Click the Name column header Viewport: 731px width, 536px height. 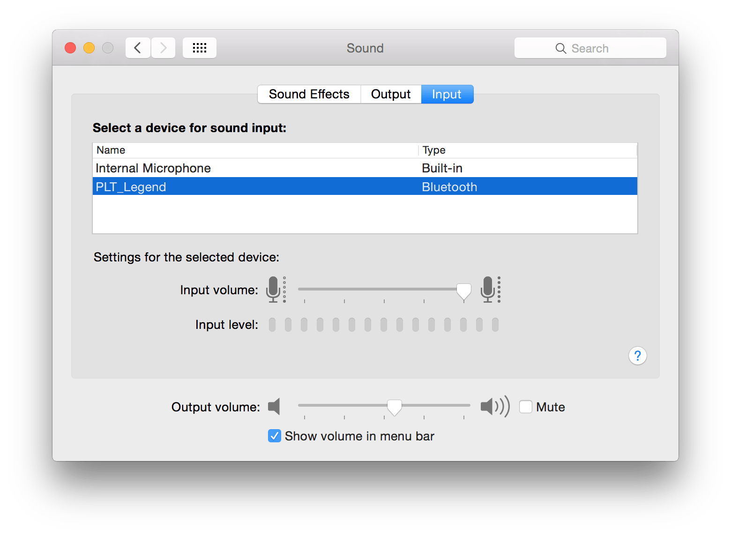pos(111,150)
